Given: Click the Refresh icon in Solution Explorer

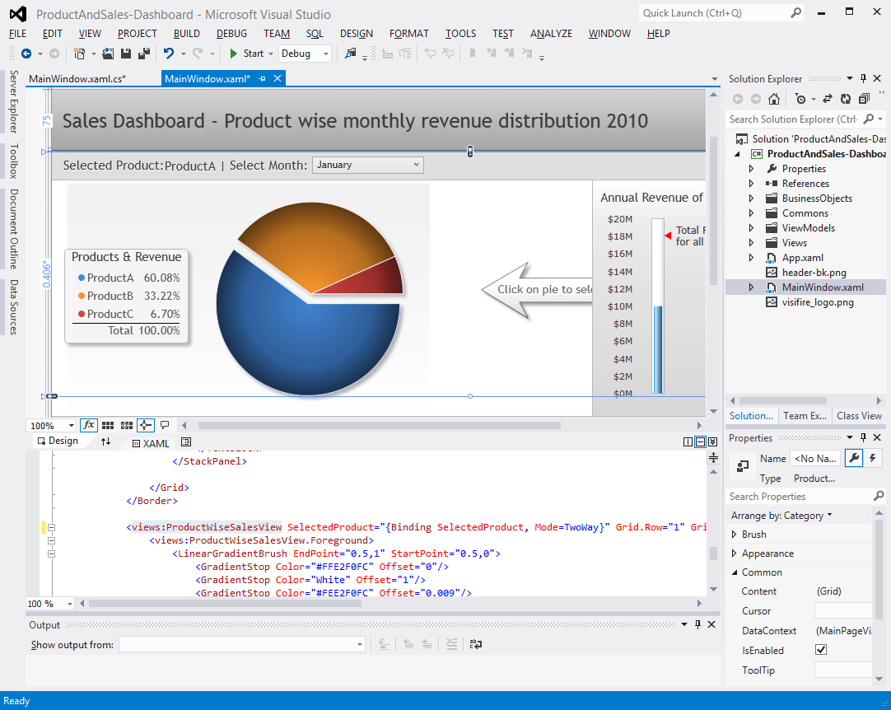Looking at the screenshot, I should point(845,98).
